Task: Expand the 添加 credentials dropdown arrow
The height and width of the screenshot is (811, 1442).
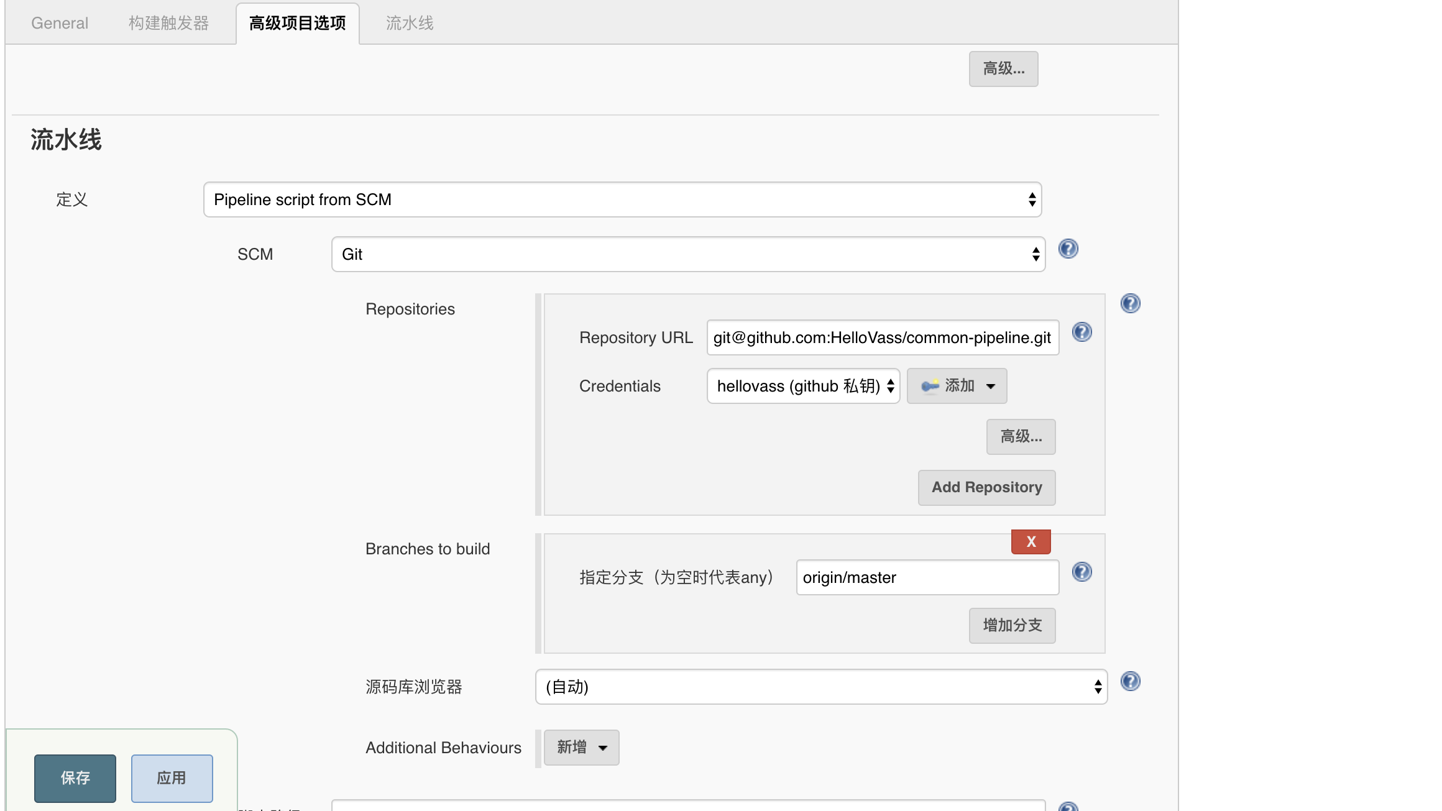Action: [x=991, y=386]
